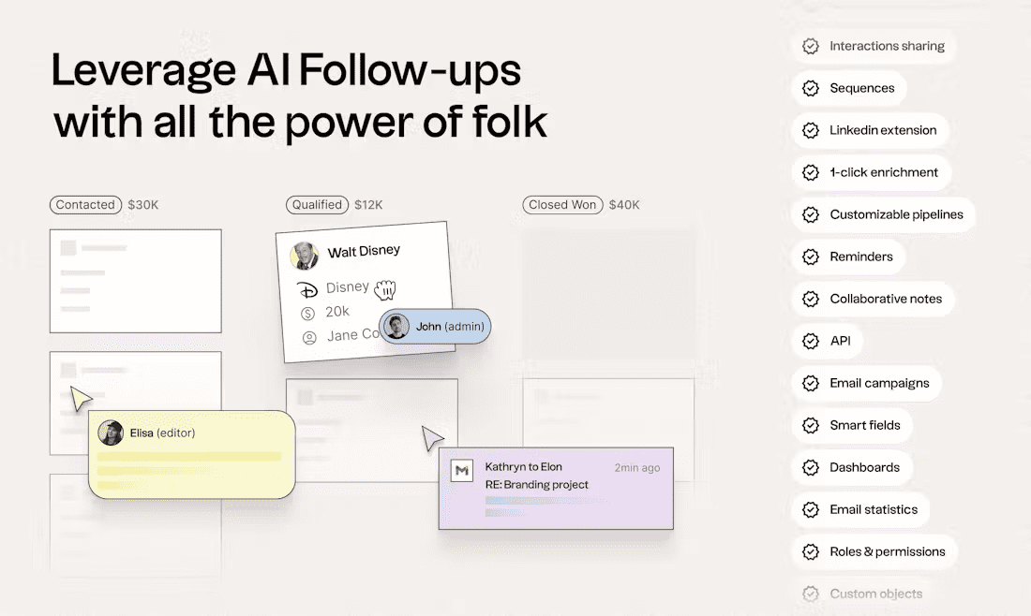Screen dimensions: 1031x616
Task: Click the Disney logo icon on the card
Action: [x=307, y=289]
